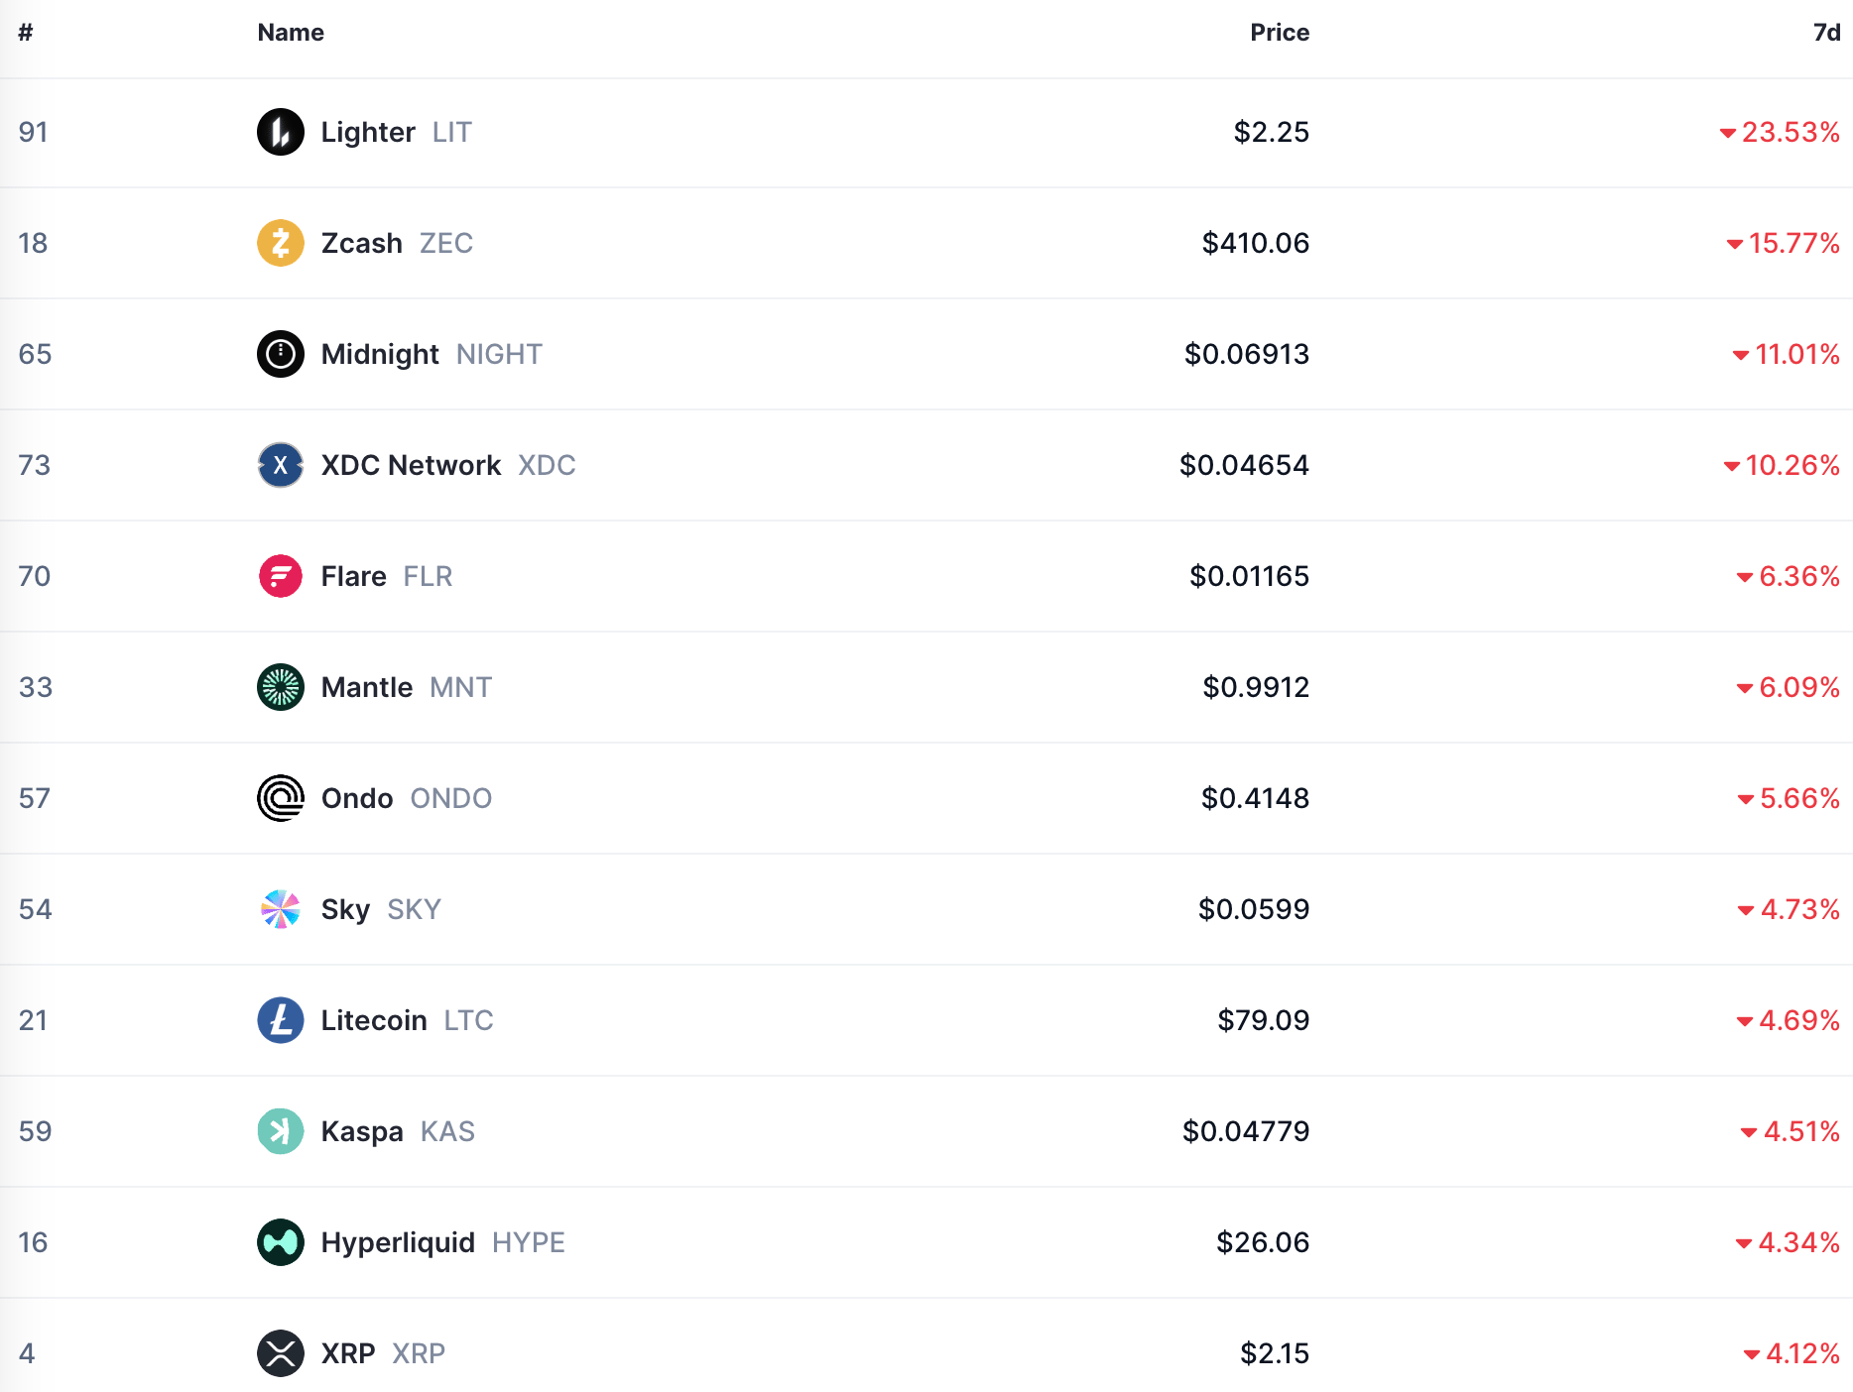Viewport: 1853px width, 1392px height.
Task: Sort the table by Name column
Action: (291, 33)
